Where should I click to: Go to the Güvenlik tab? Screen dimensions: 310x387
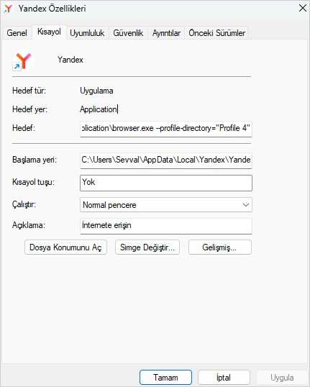(128, 33)
